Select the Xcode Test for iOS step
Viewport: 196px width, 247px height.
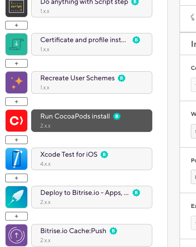tap(92, 159)
